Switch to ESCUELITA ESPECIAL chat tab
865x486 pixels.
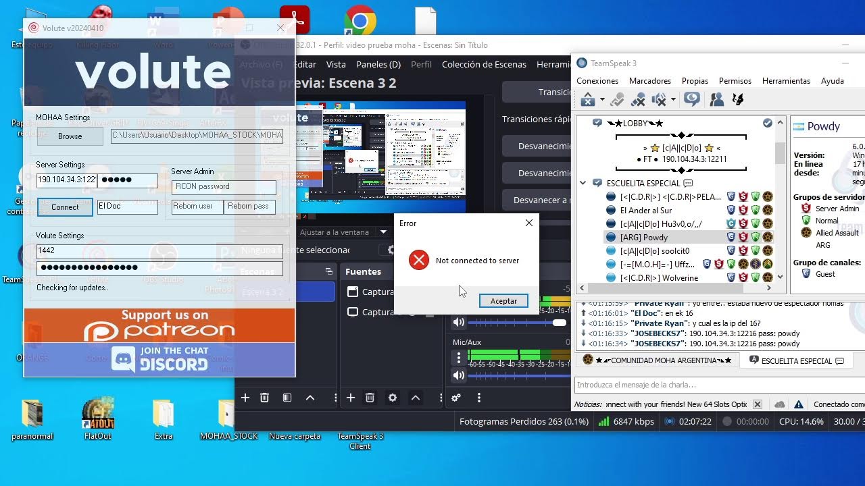coord(797,360)
